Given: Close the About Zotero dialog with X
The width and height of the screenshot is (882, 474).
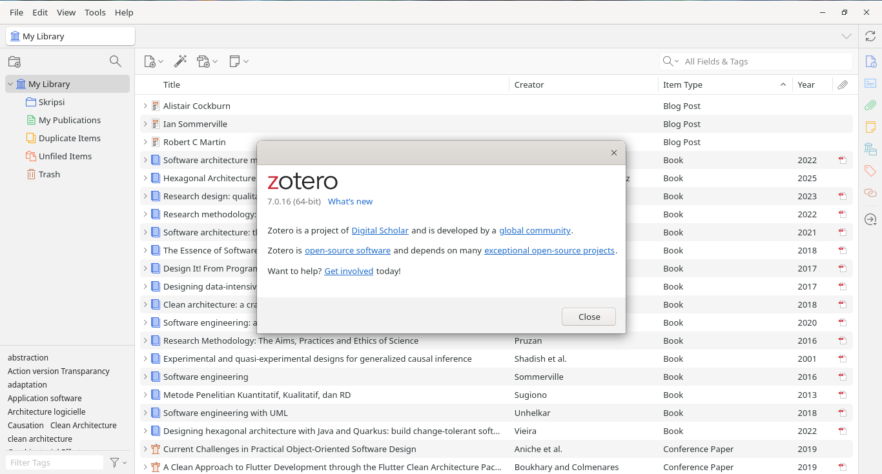Looking at the screenshot, I should [x=614, y=153].
